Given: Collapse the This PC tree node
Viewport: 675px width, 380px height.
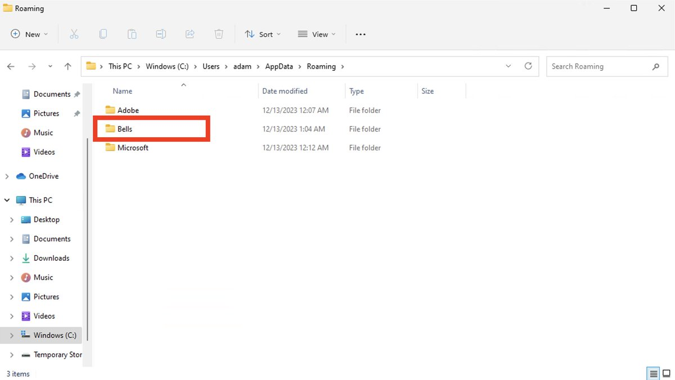Looking at the screenshot, I should [7, 200].
